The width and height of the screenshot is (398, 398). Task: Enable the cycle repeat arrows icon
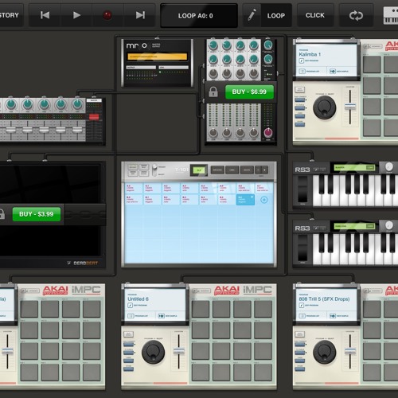pyautogui.click(x=356, y=16)
